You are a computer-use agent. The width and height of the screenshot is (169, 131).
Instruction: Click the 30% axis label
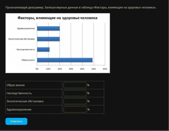point(71,69)
